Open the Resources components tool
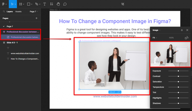 point(51,4)
